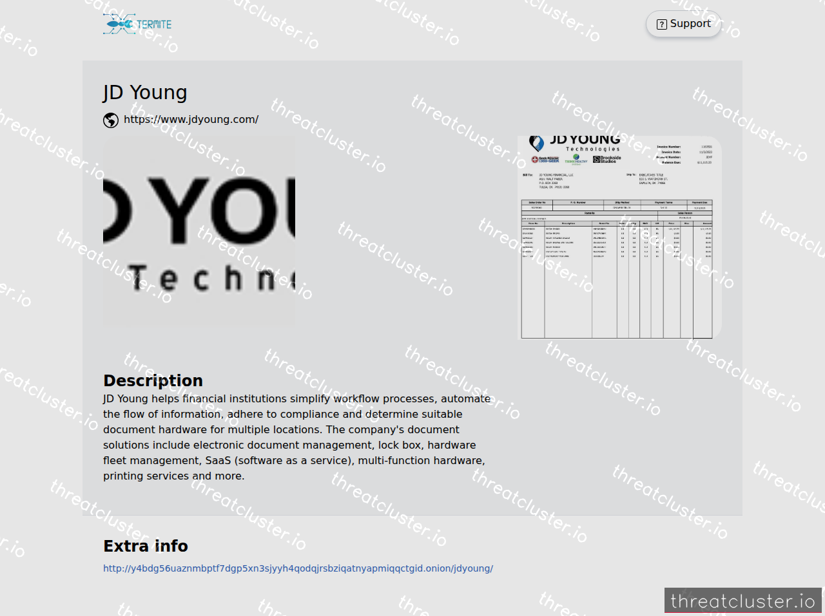Open the Support button
Image resolution: width=825 pixels, height=616 pixels.
coord(683,24)
